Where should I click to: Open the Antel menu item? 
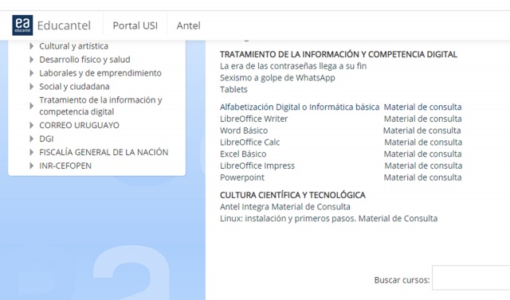188,25
